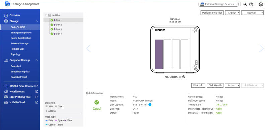Click the magnifier icon beside NAS3DB5B6
This screenshot has height=130, width=268.
tap(184, 77)
